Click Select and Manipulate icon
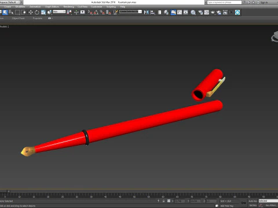 click(76, 13)
